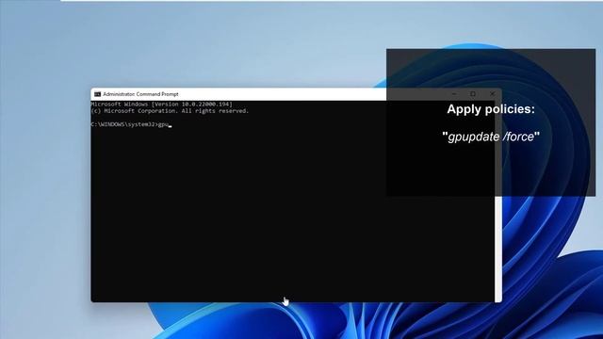Maximize the Command Prompt window
Image resolution: width=603 pixels, height=339 pixels.
[473, 94]
